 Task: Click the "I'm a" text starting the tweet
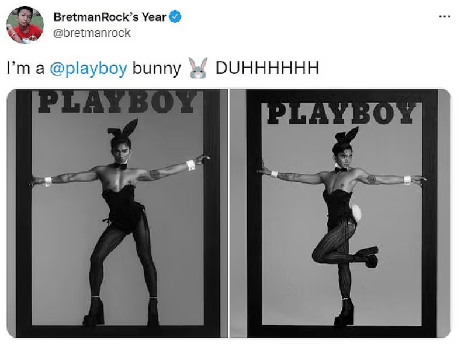click(x=26, y=68)
